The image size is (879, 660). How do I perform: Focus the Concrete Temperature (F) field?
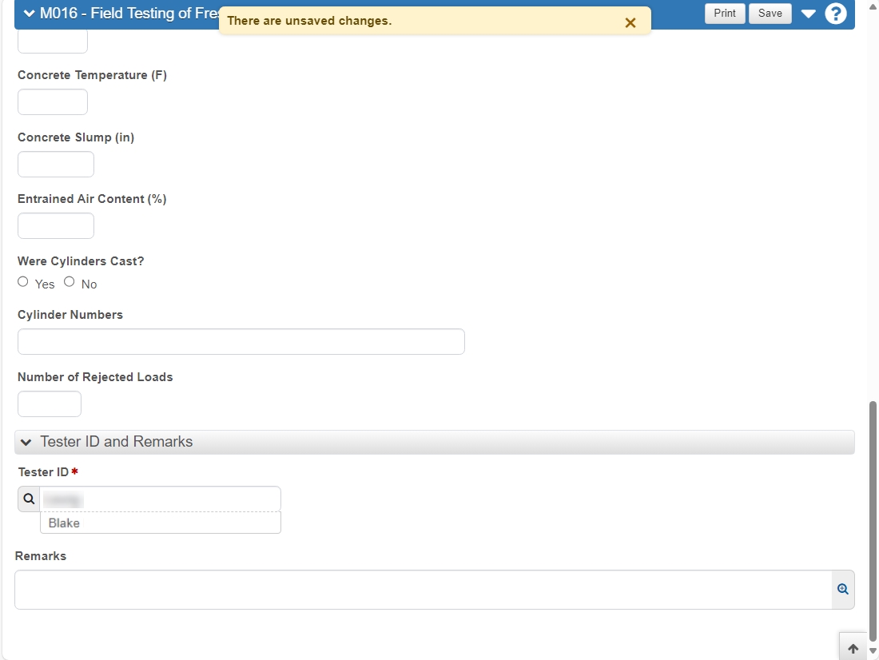tap(53, 102)
